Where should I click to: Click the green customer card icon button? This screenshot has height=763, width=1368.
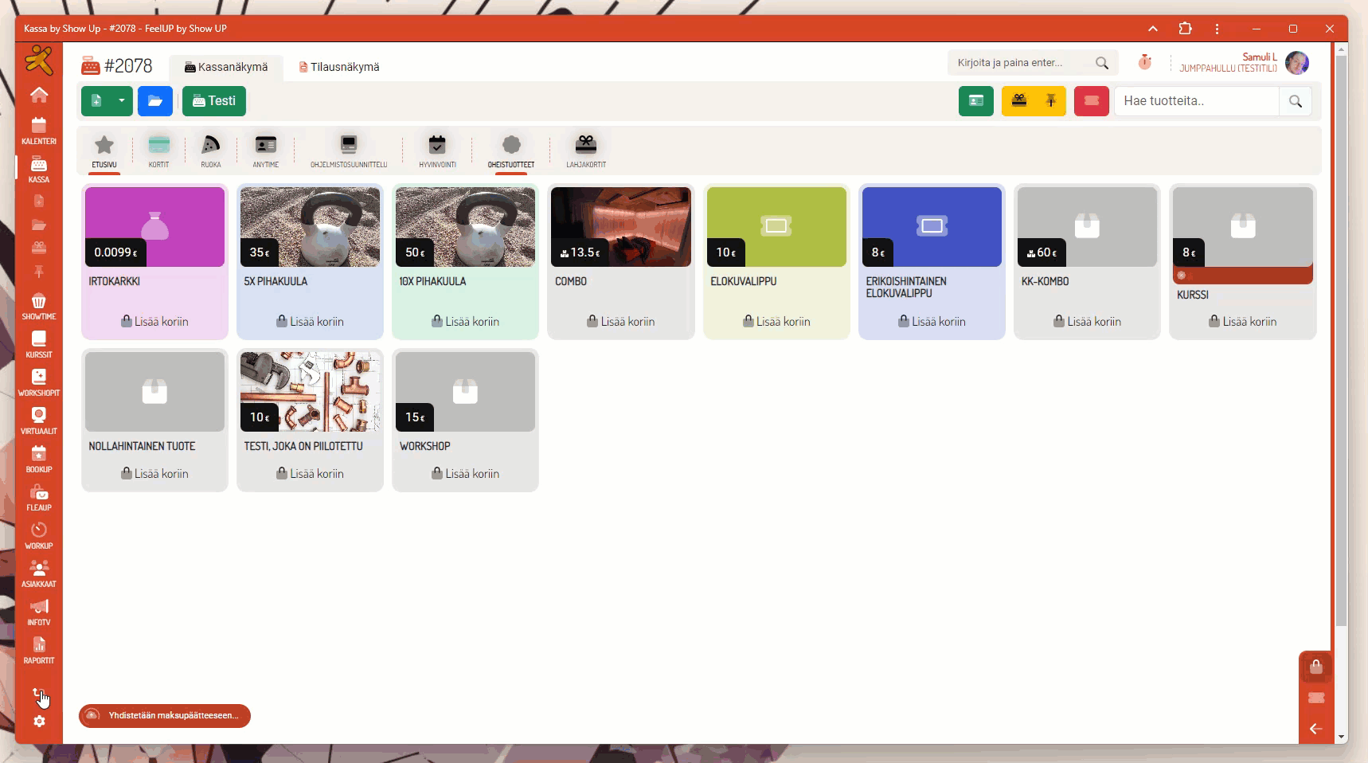[x=975, y=101]
